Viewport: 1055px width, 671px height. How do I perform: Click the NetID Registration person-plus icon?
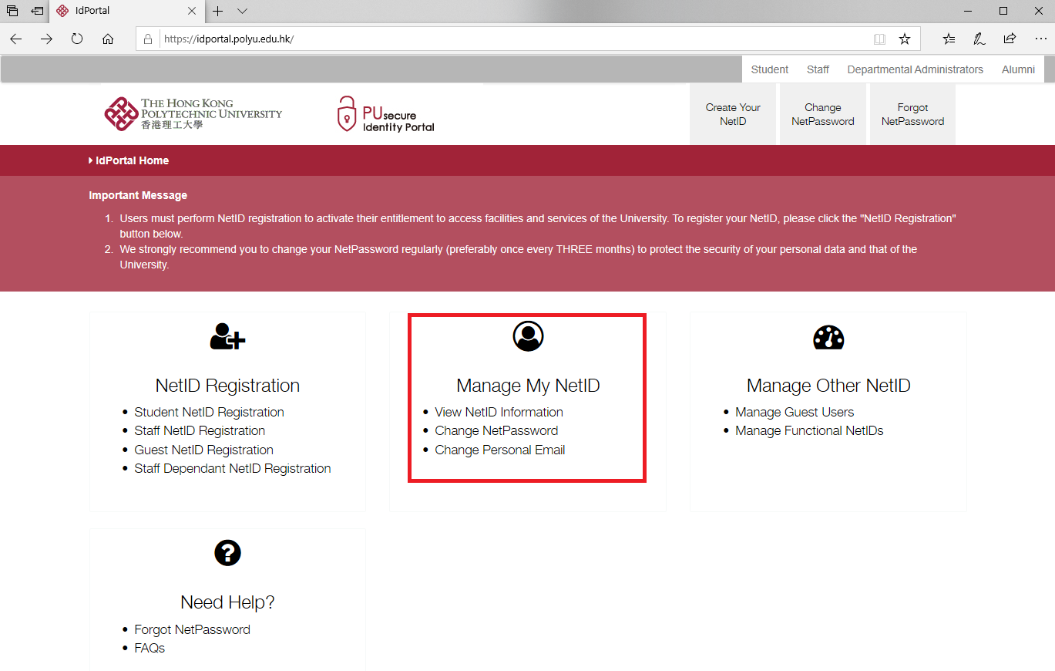point(227,337)
